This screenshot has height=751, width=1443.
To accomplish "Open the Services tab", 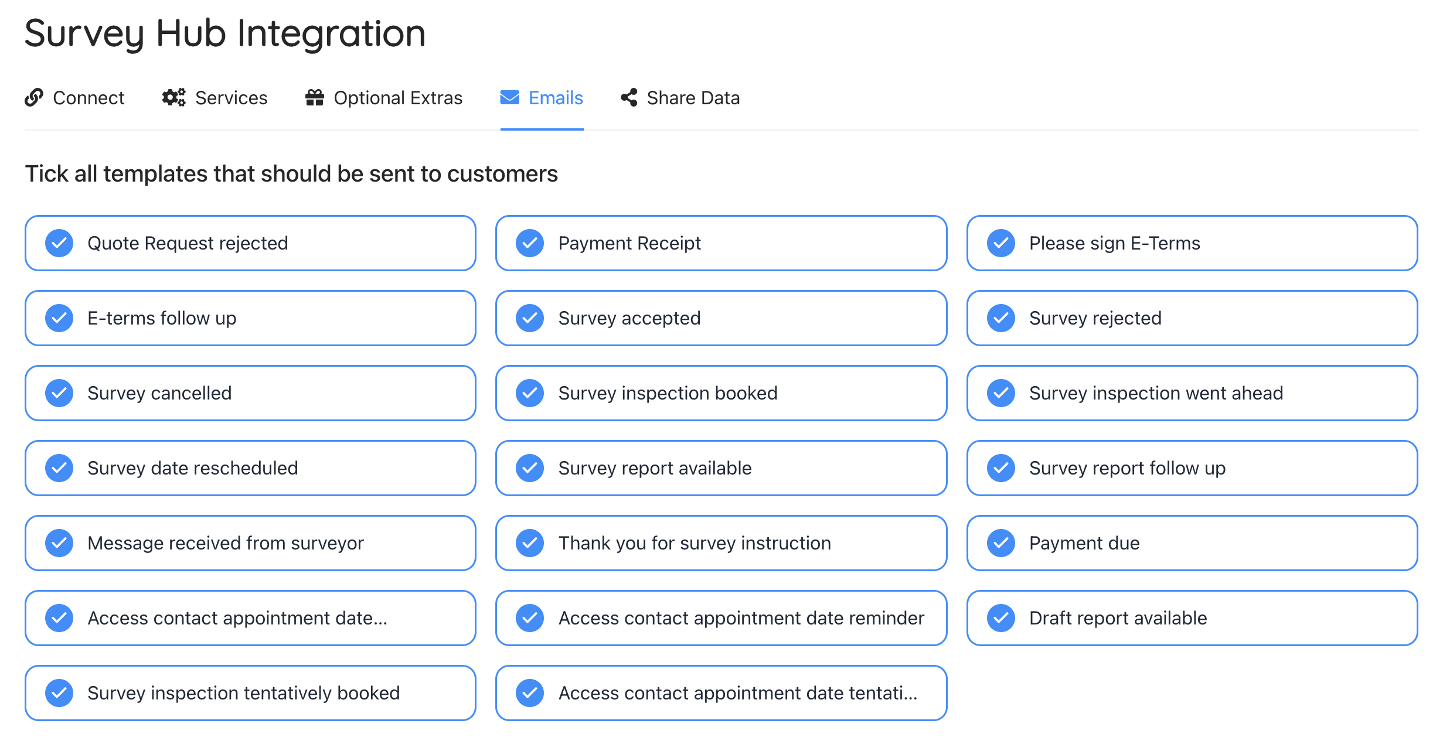I will (231, 98).
